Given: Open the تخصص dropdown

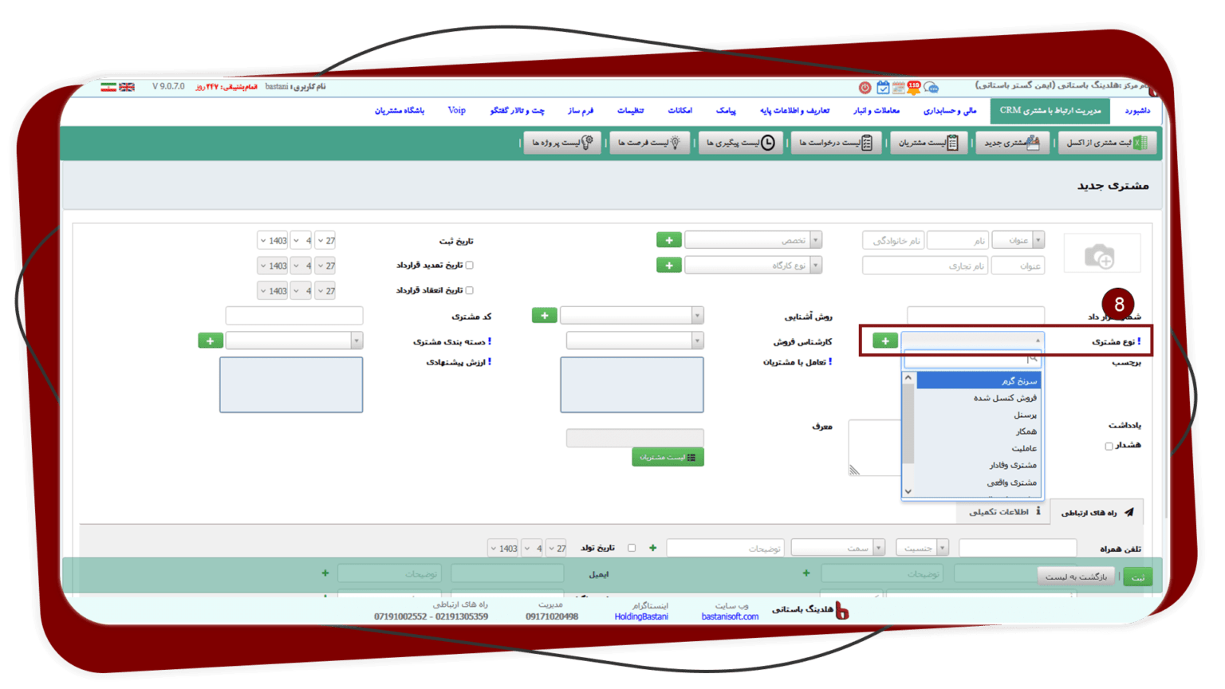Looking at the screenshot, I should (x=753, y=240).
